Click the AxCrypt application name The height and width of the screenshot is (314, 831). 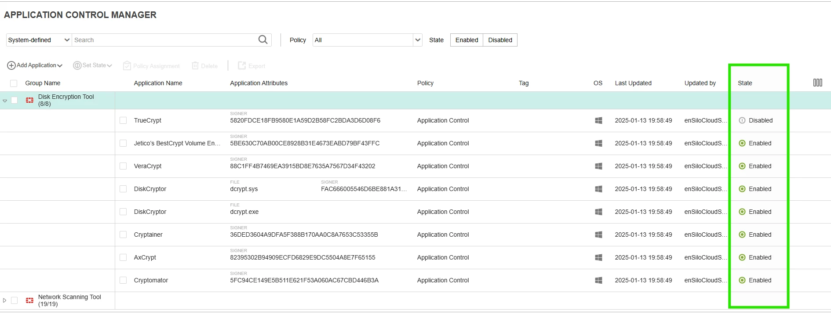click(145, 257)
